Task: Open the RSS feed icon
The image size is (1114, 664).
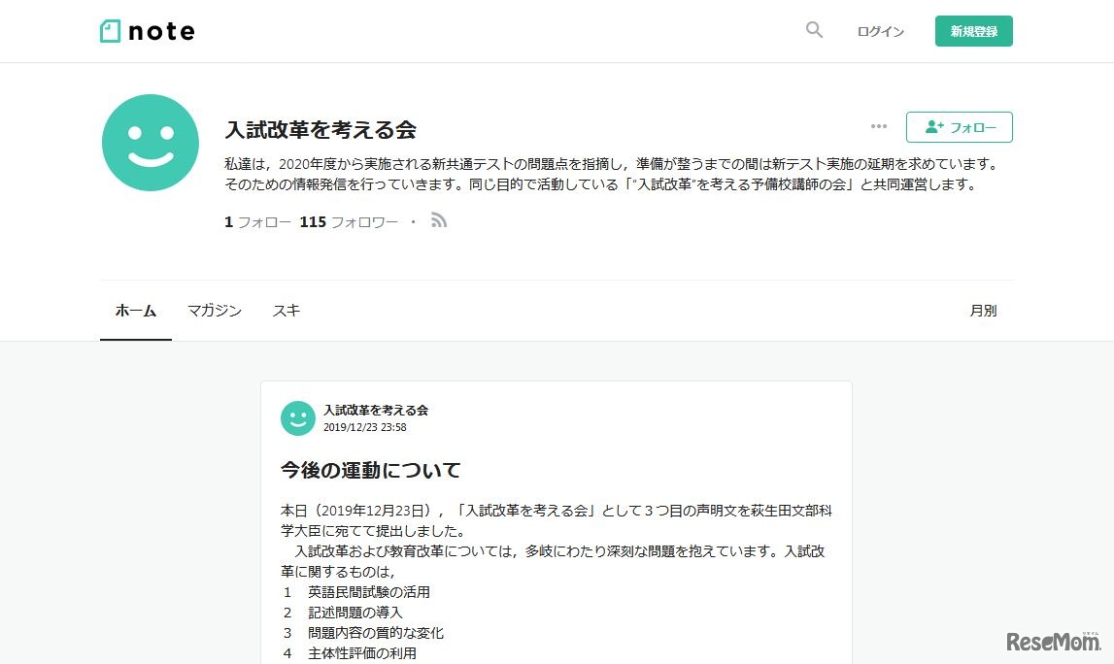Action: (439, 221)
